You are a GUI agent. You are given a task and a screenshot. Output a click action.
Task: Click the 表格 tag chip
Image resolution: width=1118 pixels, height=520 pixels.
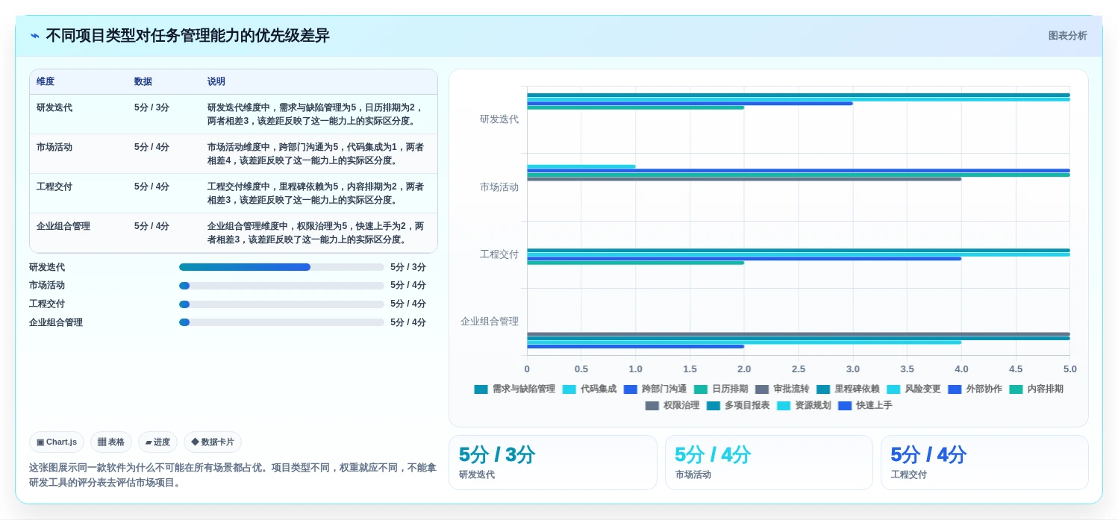click(x=111, y=442)
